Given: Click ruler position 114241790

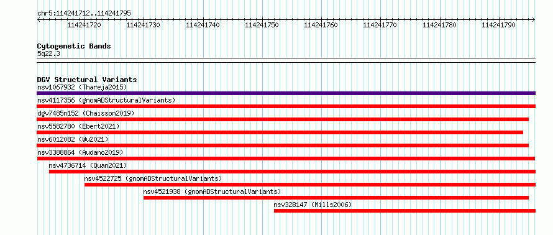Looking at the screenshot, I should click(x=499, y=25).
